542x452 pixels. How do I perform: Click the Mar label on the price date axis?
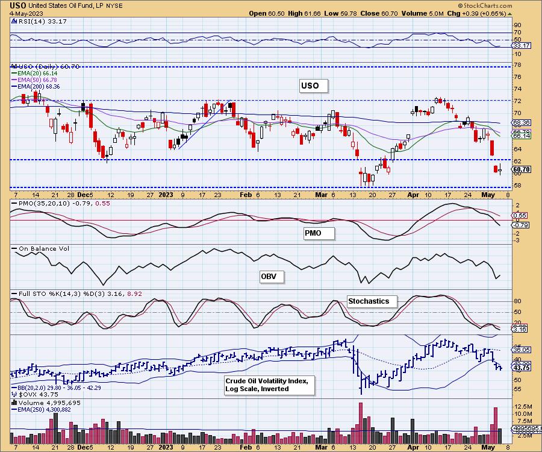click(321, 195)
